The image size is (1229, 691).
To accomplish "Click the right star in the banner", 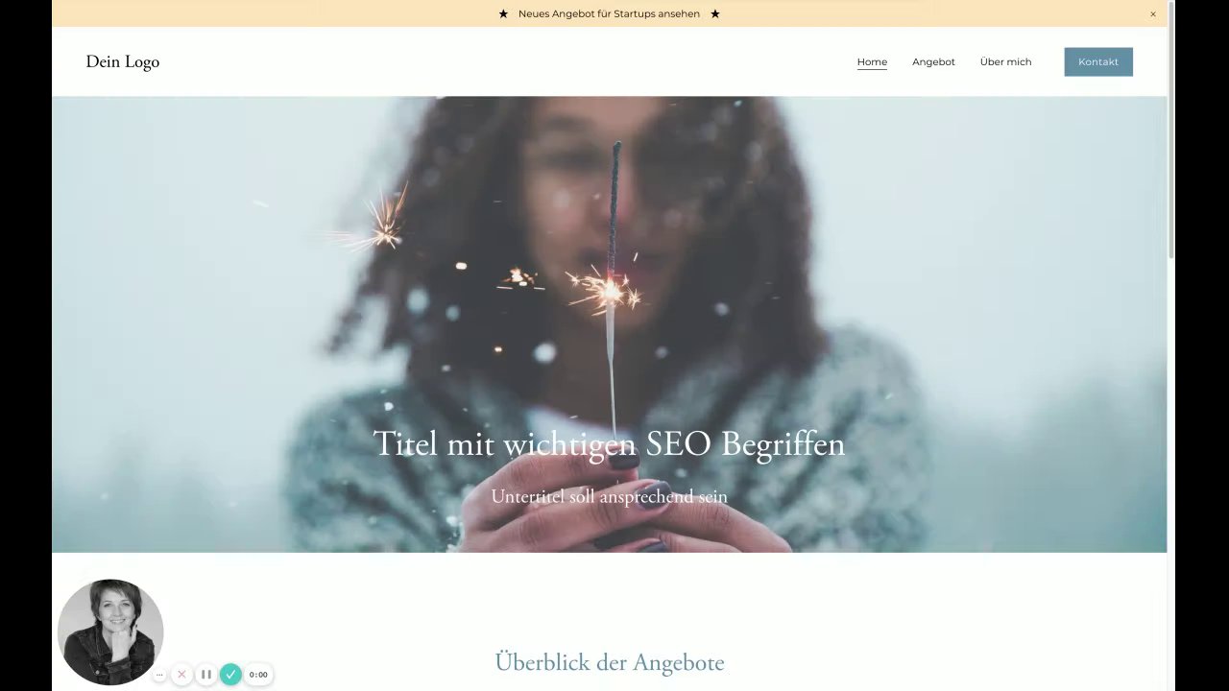I will [715, 13].
